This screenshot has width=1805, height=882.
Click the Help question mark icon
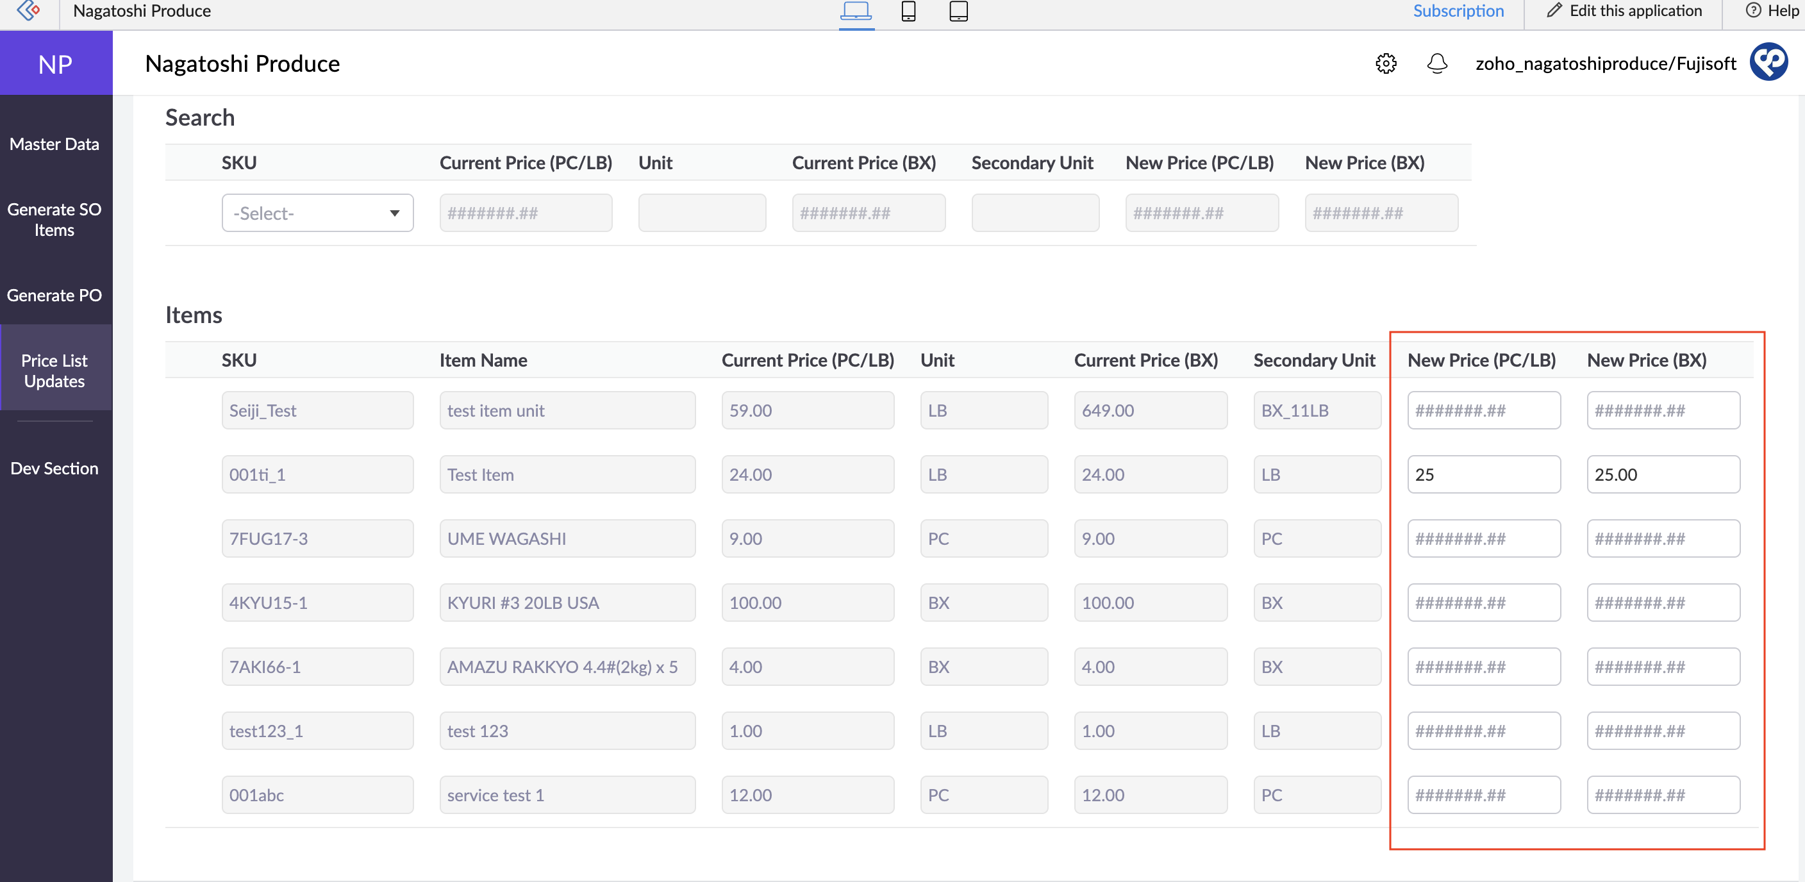[1753, 10]
